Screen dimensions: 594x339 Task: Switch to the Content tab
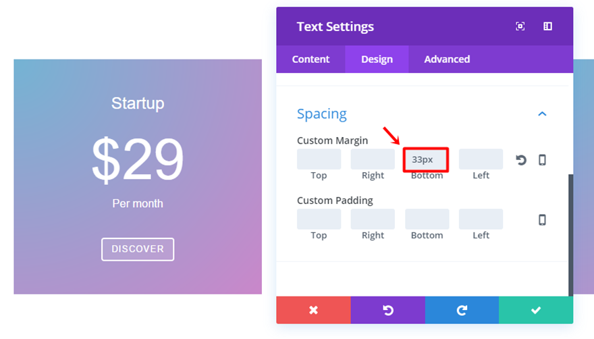(310, 59)
